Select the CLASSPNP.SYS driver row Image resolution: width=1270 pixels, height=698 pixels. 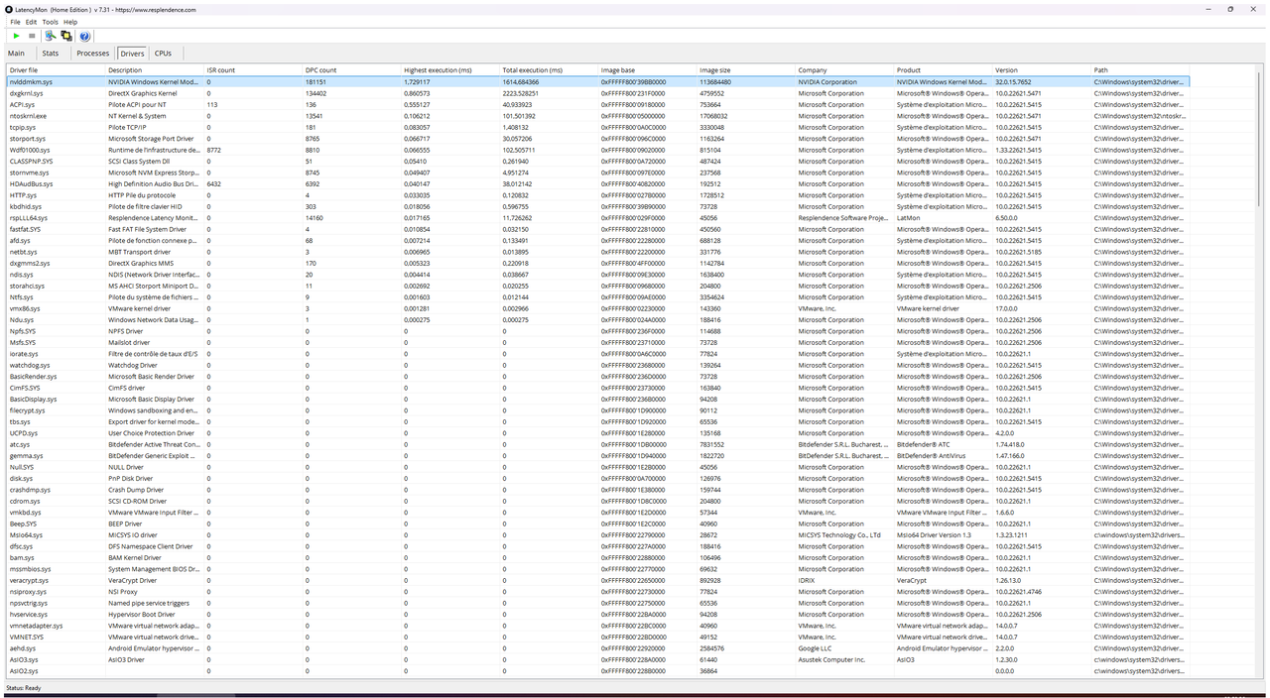pos(597,162)
